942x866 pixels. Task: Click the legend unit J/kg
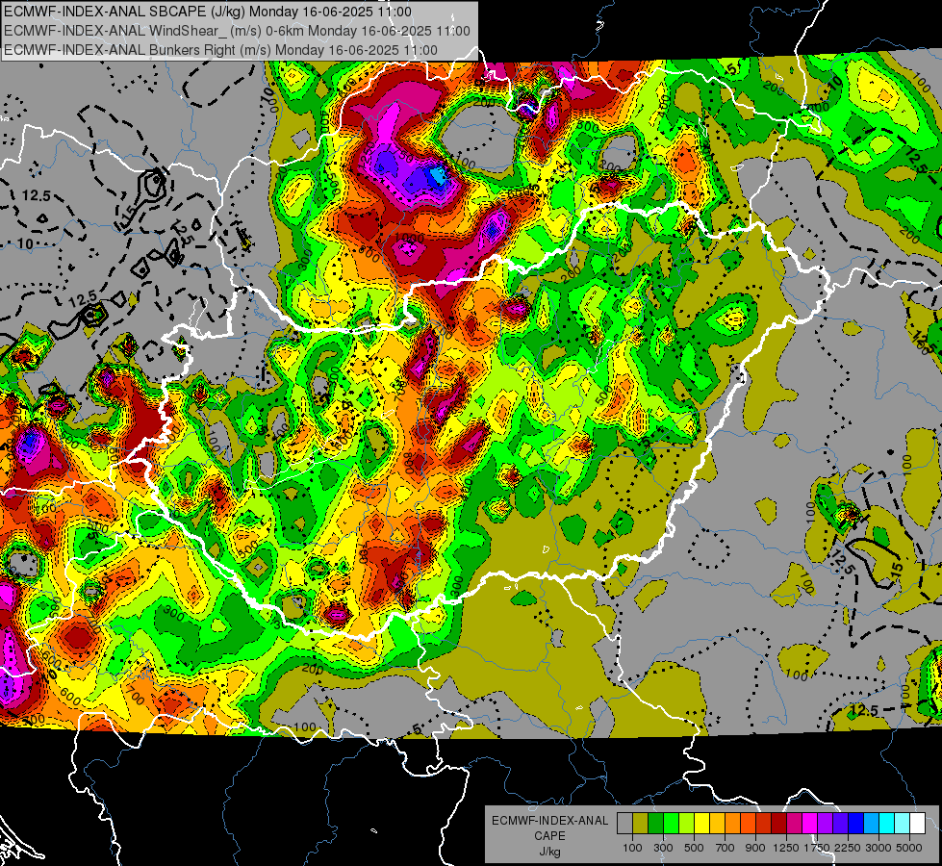(549, 852)
